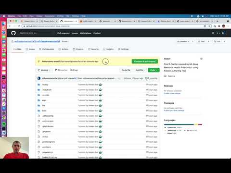Open the Chrome menu in the macOS menu bar

[x=11, y=16]
